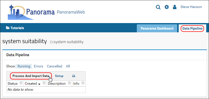The image size is (209, 99).
Task: Open the Description column dropdown arrow
Action: [69, 83]
